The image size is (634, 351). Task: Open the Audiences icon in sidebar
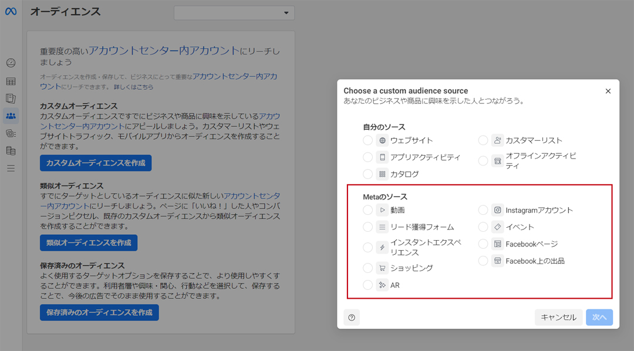pos(11,116)
